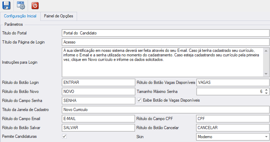Image resolution: width=270 pixels, height=142 pixels.
Task: Click the Rótulo do Botão Vagas Disponíveis field
Action: click(233, 82)
